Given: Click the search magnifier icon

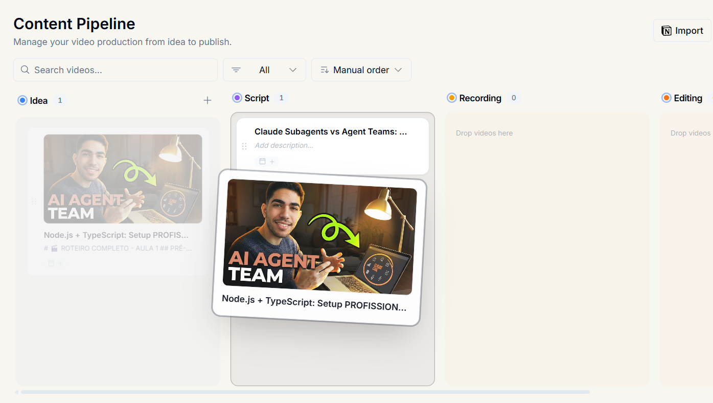Looking at the screenshot, I should click(x=24, y=70).
